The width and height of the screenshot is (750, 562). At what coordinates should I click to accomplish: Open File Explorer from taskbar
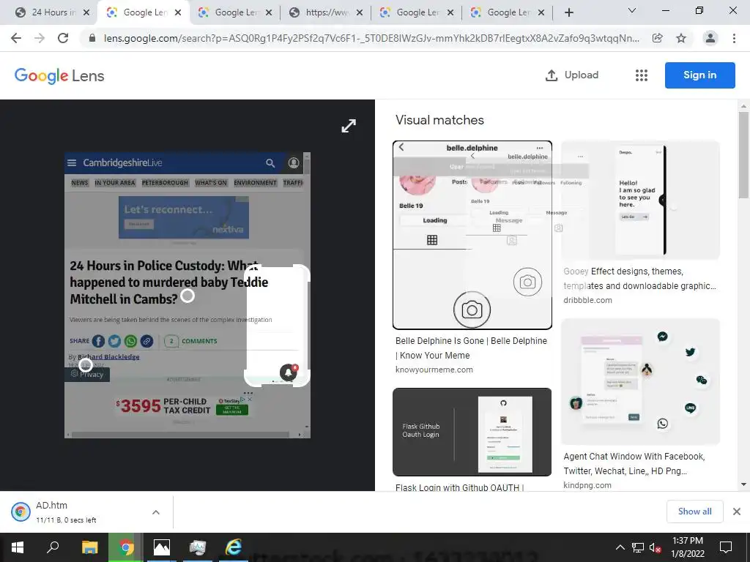[89, 547]
